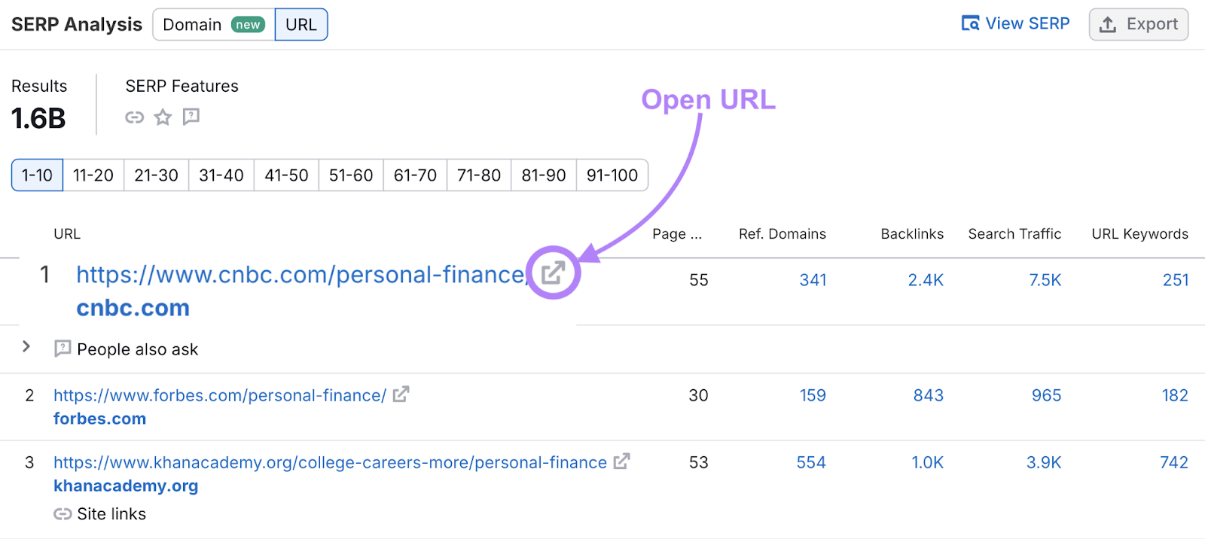Open the external-link icon beside forbes.com URL
The image size is (1205, 539).
[401, 394]
